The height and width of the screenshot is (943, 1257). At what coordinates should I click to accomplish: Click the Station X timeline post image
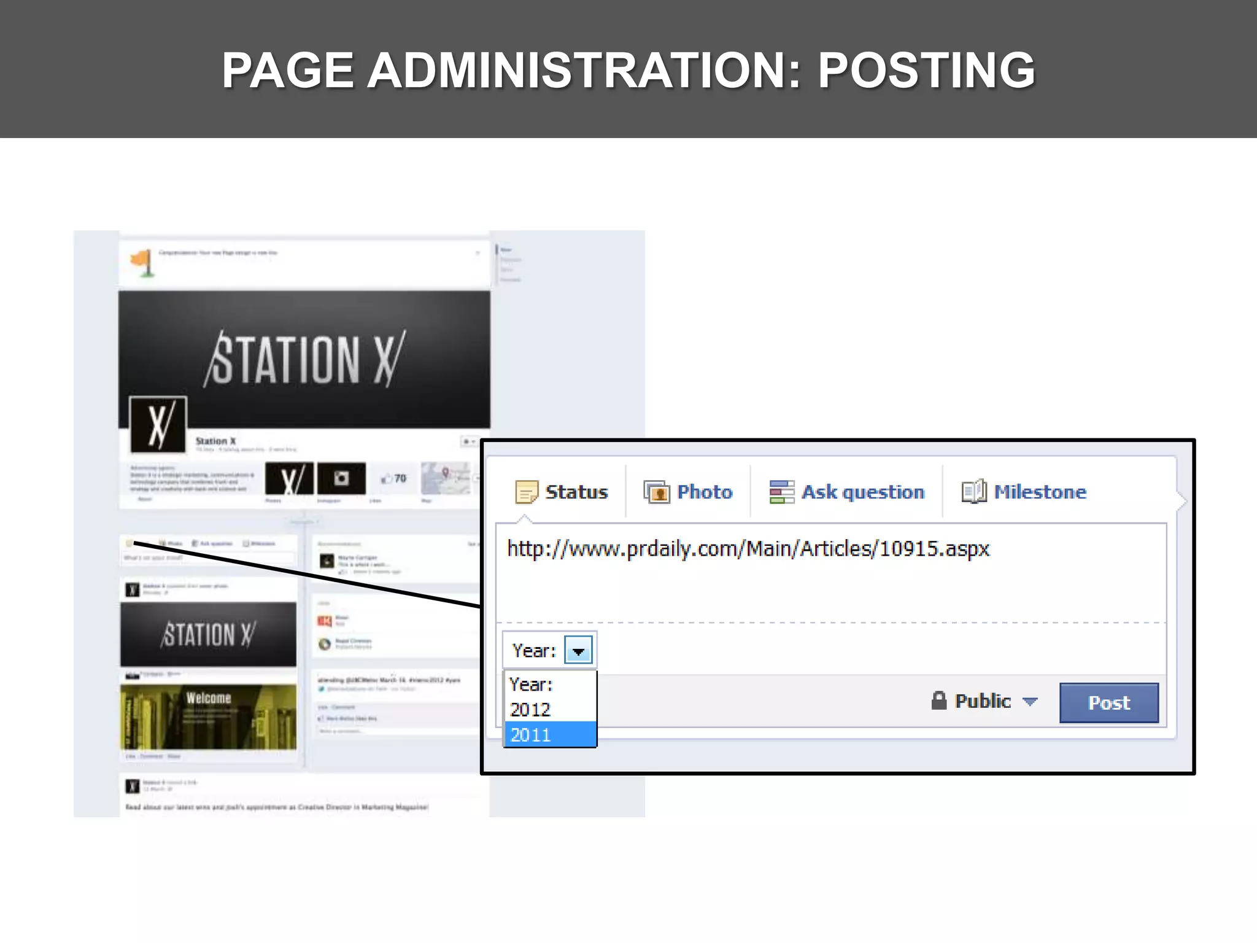click(x=208, y=634)
